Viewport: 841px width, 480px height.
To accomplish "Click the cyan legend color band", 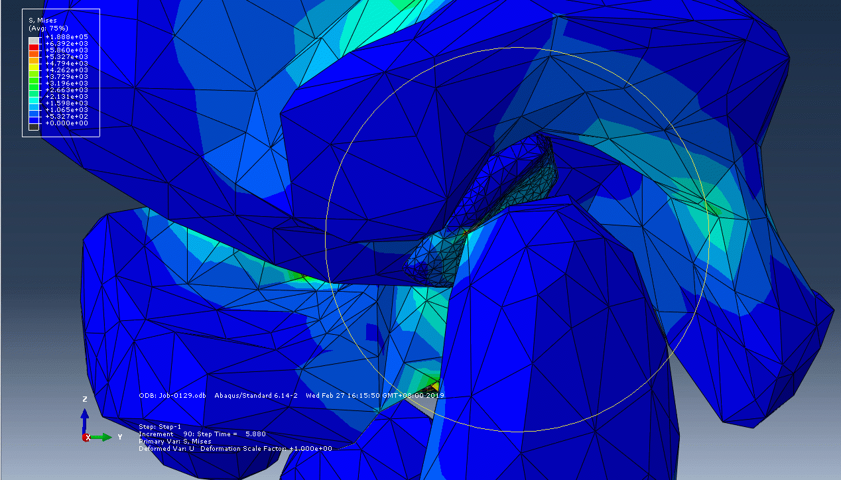I will 33,100.
